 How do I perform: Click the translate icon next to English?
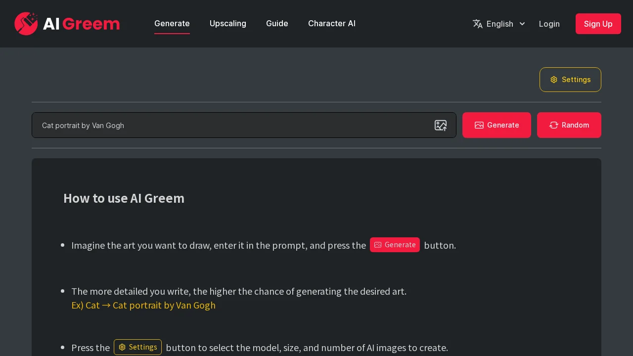[x=478, y=24]
